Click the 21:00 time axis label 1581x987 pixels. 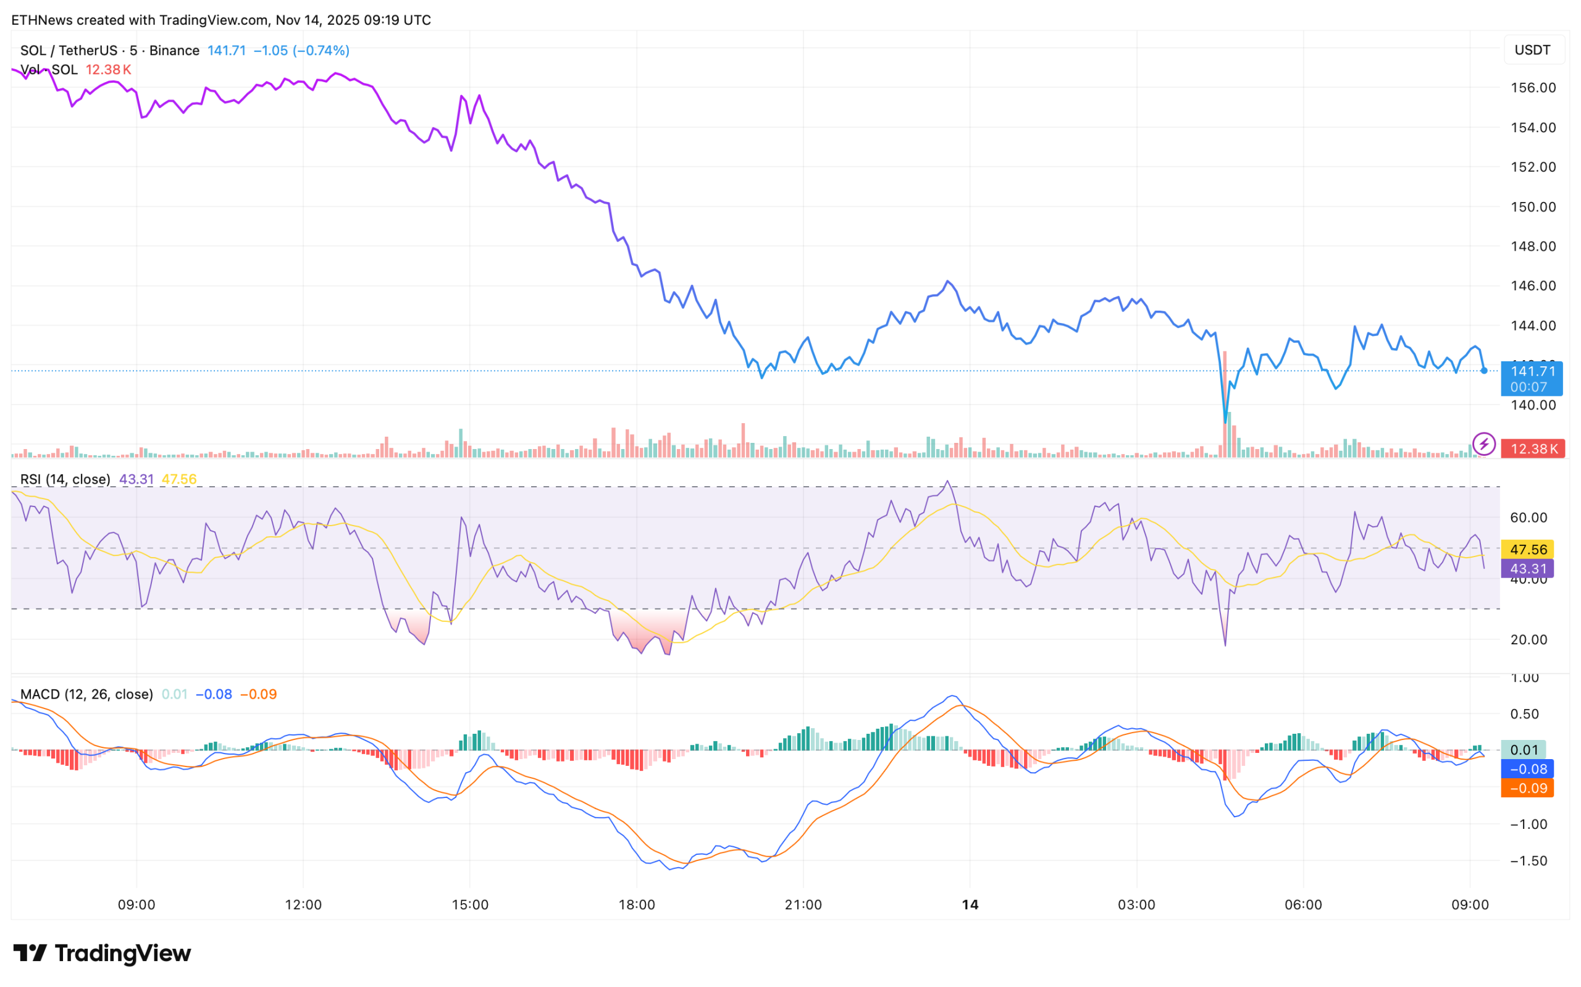[803, 905]
